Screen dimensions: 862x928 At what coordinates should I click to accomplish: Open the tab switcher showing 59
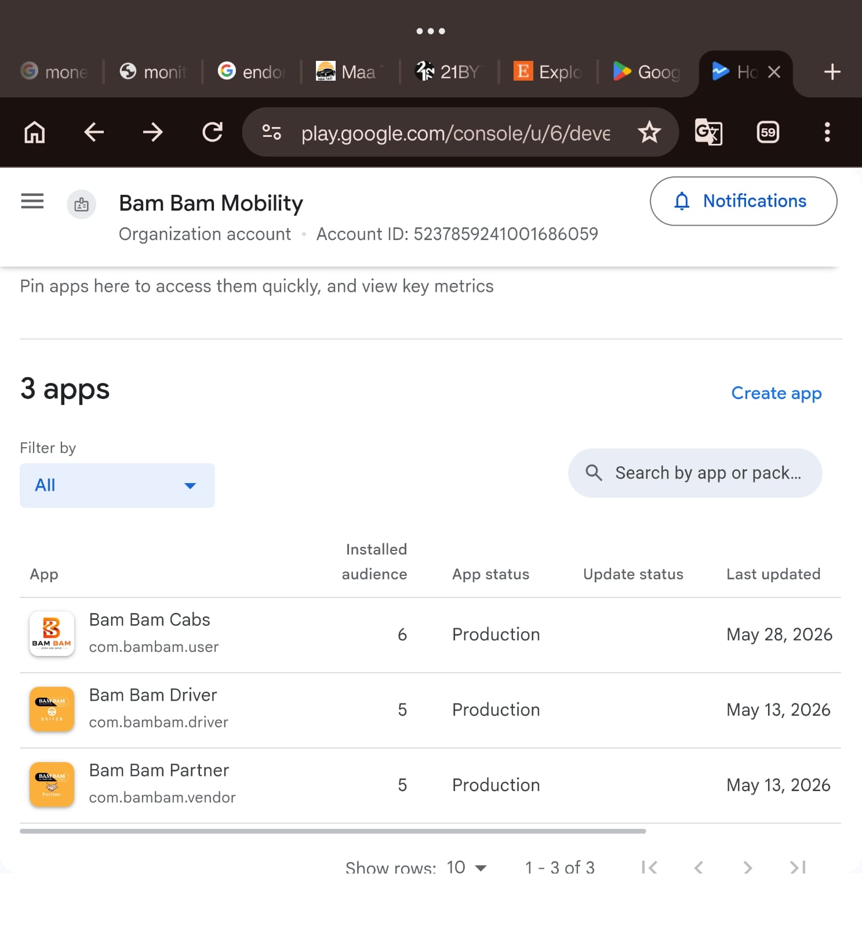pos(768,132)
